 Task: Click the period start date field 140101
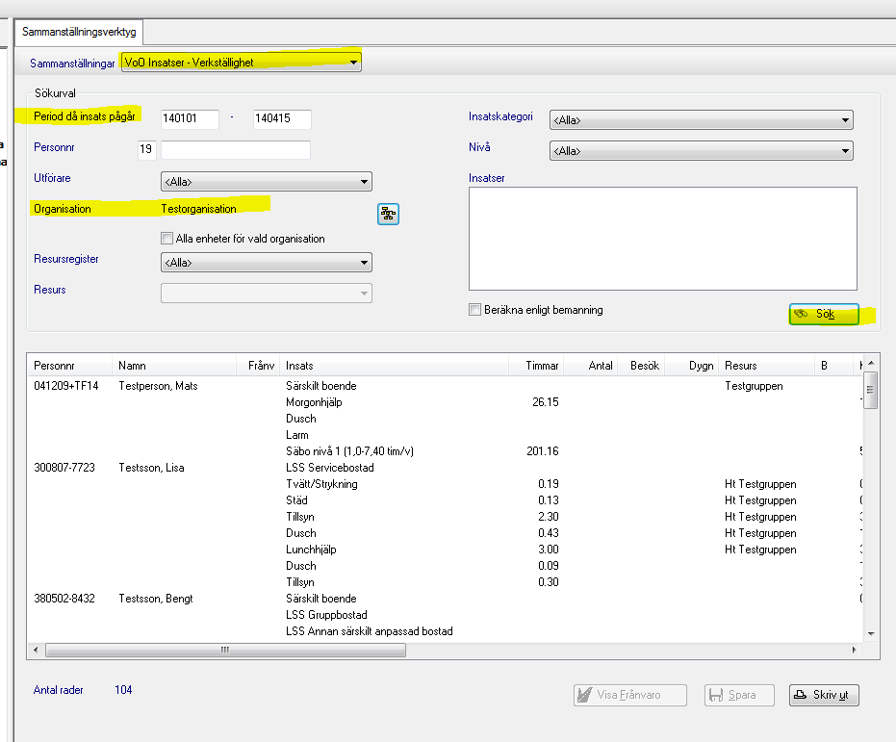point(190,118)
